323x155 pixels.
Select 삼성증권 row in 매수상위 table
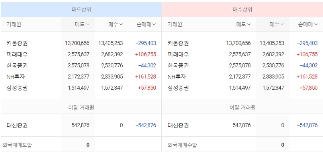(x=243, y=88)
